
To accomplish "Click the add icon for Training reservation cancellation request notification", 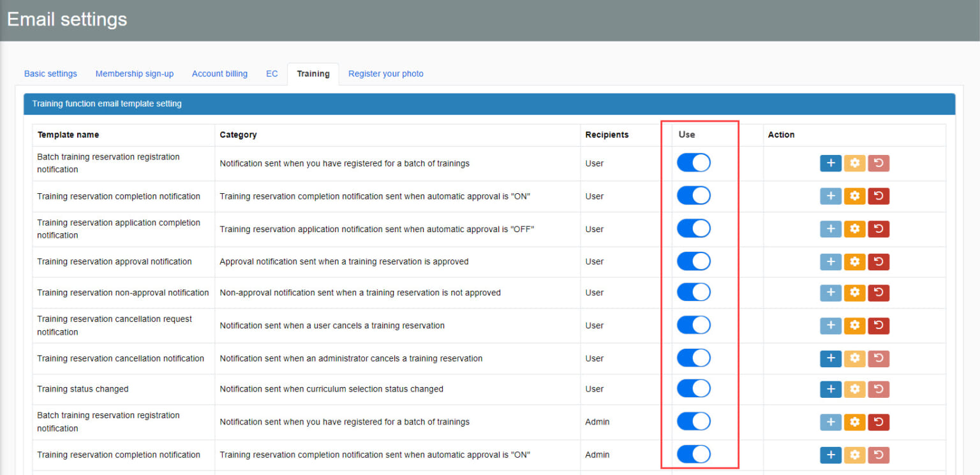I will click(830, 325).
